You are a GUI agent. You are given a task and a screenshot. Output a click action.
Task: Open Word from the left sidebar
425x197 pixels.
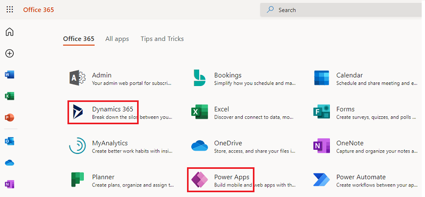[x=10, y=74]
